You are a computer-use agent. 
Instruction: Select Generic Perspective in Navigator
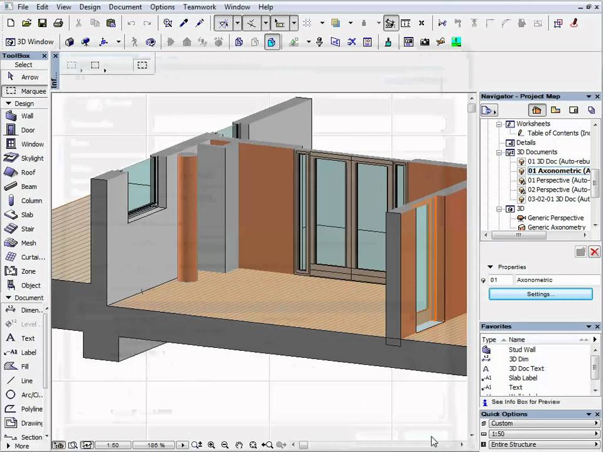pyautogui.click(x=551, y=218)
